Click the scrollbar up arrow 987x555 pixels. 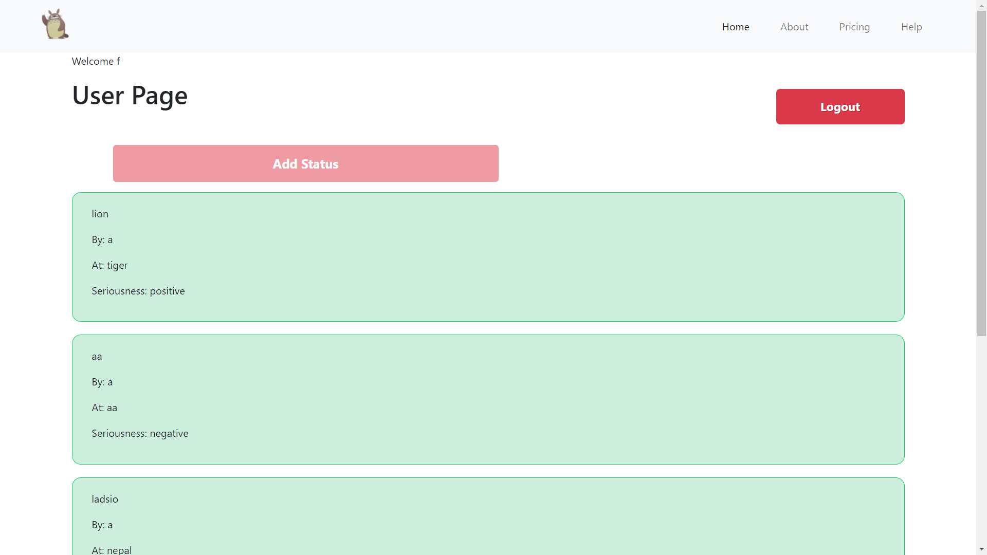981,5
